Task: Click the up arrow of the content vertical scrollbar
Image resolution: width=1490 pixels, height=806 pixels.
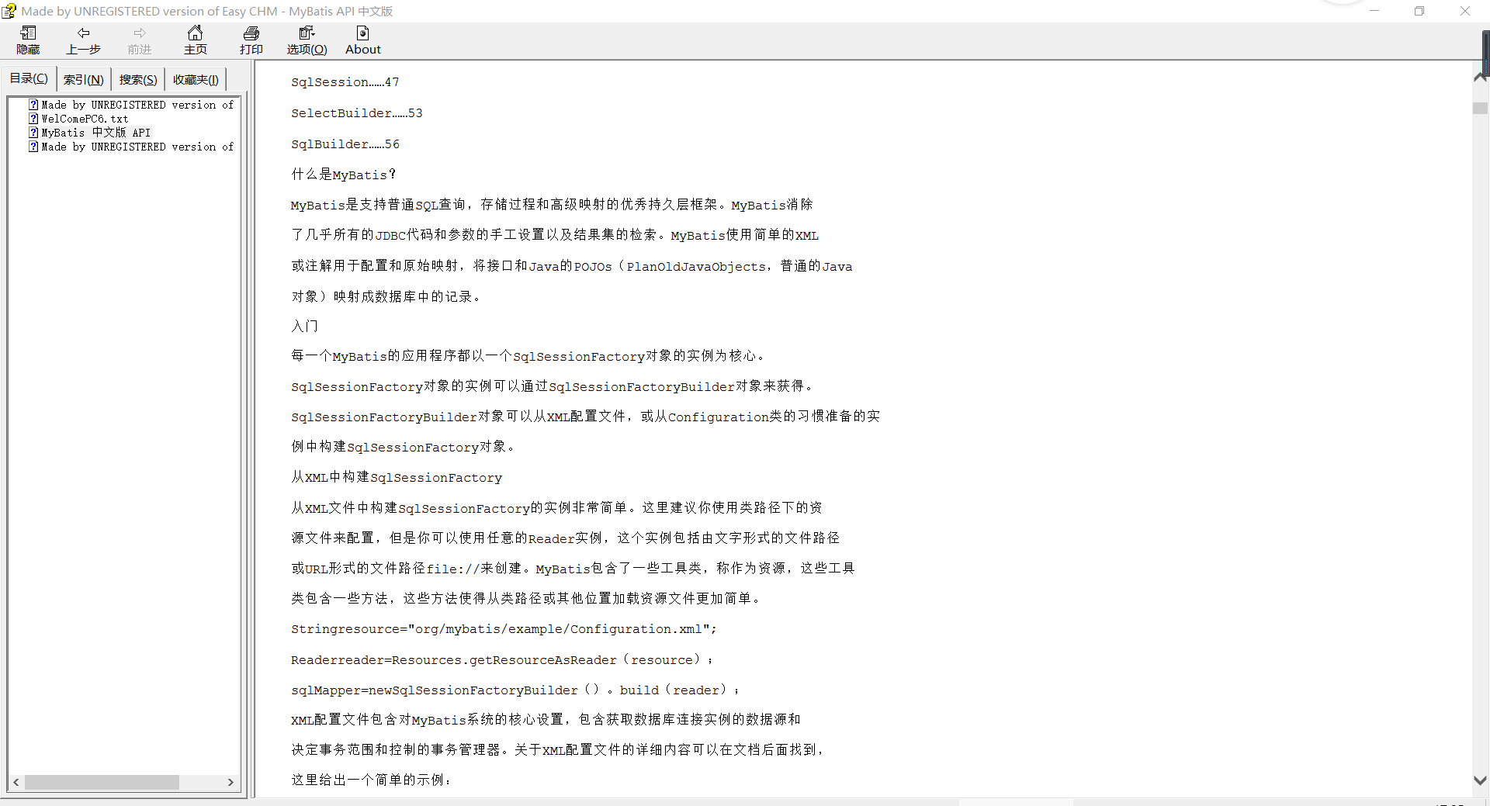Action: (1480, 78)
